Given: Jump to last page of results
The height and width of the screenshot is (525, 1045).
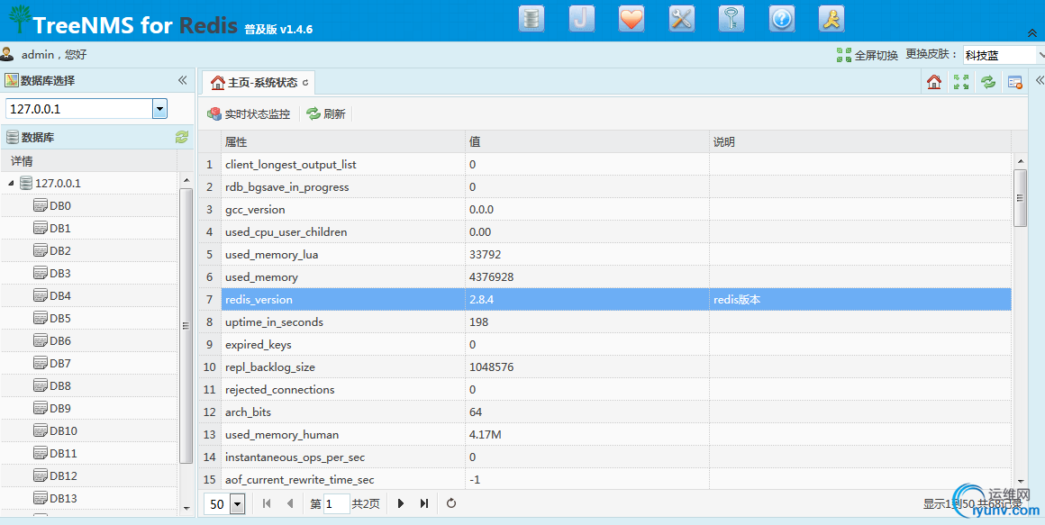Looking at the screenshot, I should (424, 503).
